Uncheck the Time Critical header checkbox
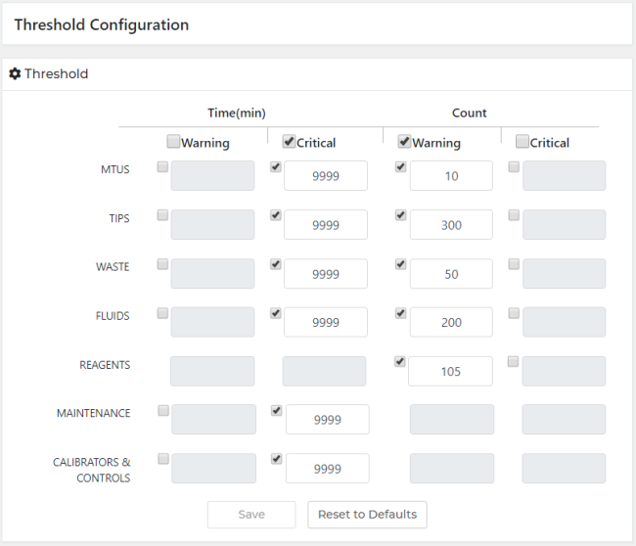 [289, 142]
